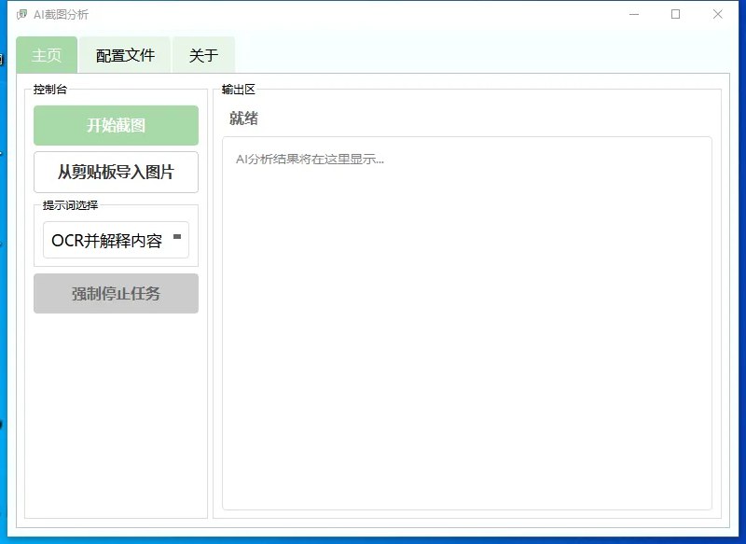
Task: Select the 主页 tab
Action: tap(46, 56)
